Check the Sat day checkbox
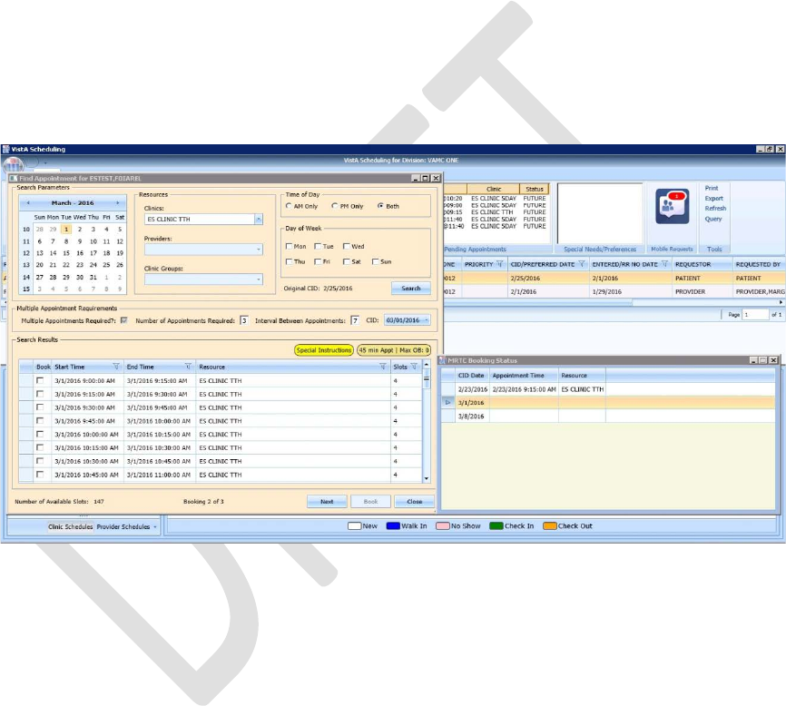 point(347,261)
